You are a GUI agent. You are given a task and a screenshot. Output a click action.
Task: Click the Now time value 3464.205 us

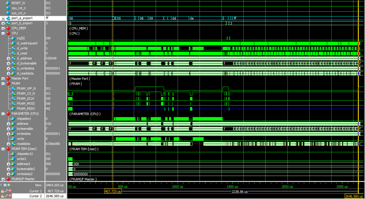54,185
